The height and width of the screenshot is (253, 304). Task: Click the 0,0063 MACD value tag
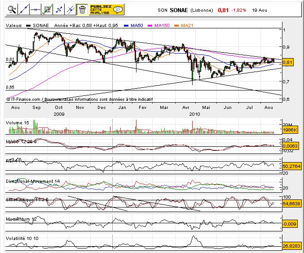(x=291, y=146)
